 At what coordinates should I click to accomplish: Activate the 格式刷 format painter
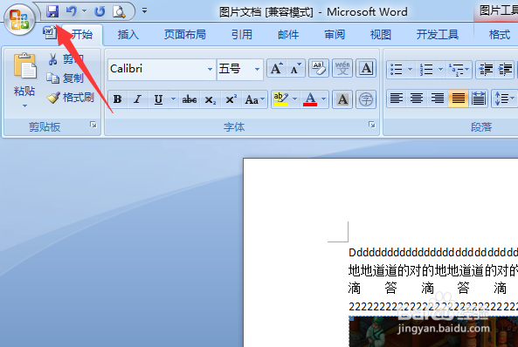(71, 98)
